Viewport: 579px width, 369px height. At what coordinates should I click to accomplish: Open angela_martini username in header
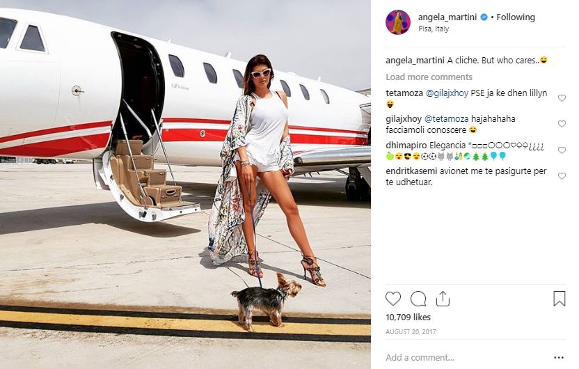[x=447, y=17]
